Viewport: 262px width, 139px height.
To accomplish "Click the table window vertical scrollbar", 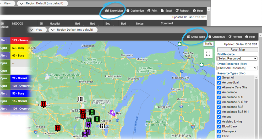I will click(x=208, y=17).
